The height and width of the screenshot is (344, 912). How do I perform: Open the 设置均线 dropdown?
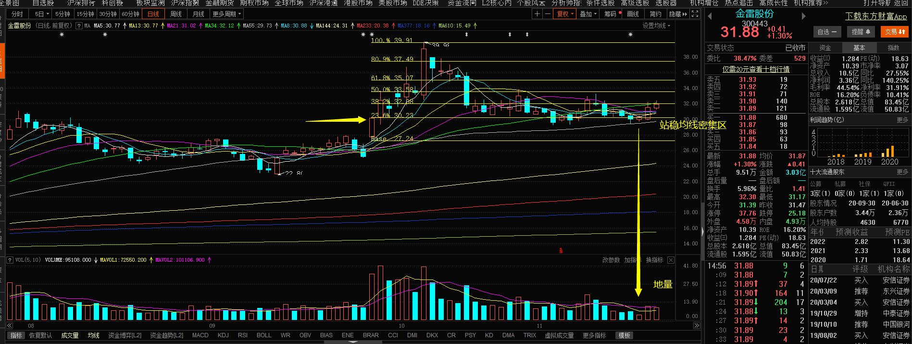click(656, 25)
